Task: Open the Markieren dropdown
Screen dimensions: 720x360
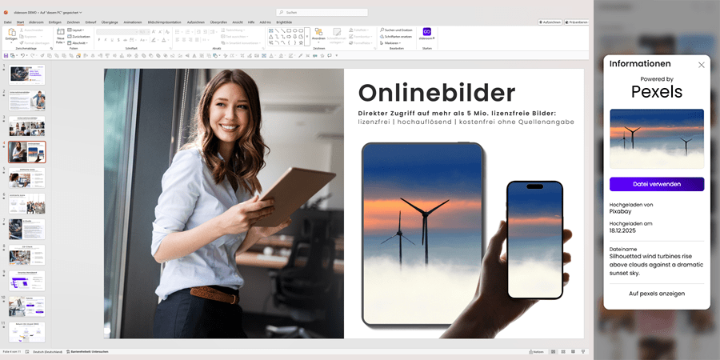Action: (x=392, y=43)
